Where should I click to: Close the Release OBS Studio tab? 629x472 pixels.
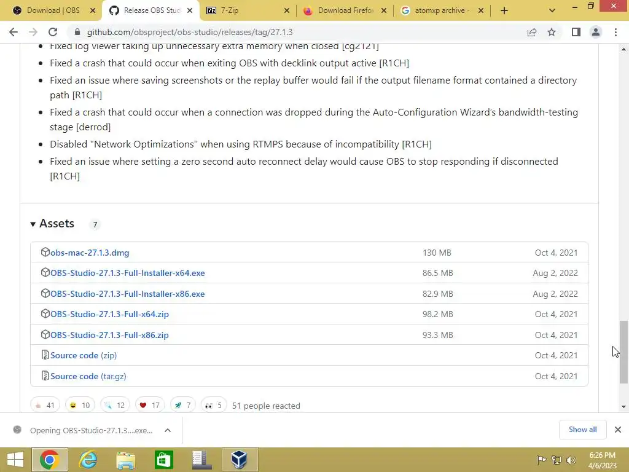point(190,11)
